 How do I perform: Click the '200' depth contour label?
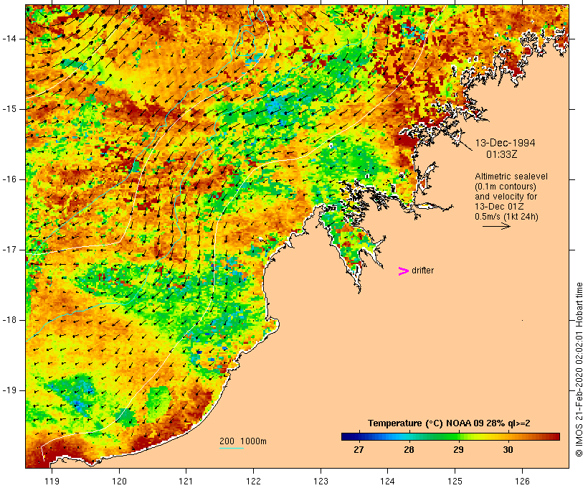pyautogui.click(x=227, y=441)
